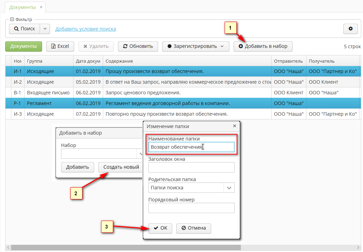363x252 pixels.
Task: Click the cancel icon on Отмена button
Action: point(183,228)
